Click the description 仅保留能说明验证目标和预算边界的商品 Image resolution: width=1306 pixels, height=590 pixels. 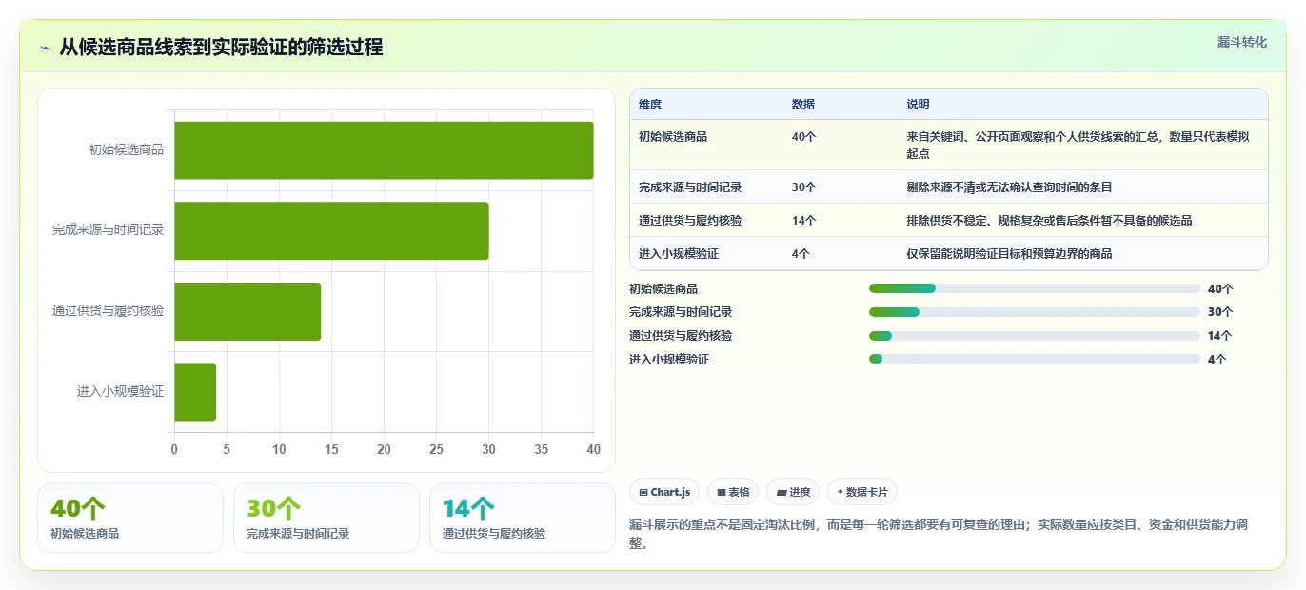point(1010,254)
